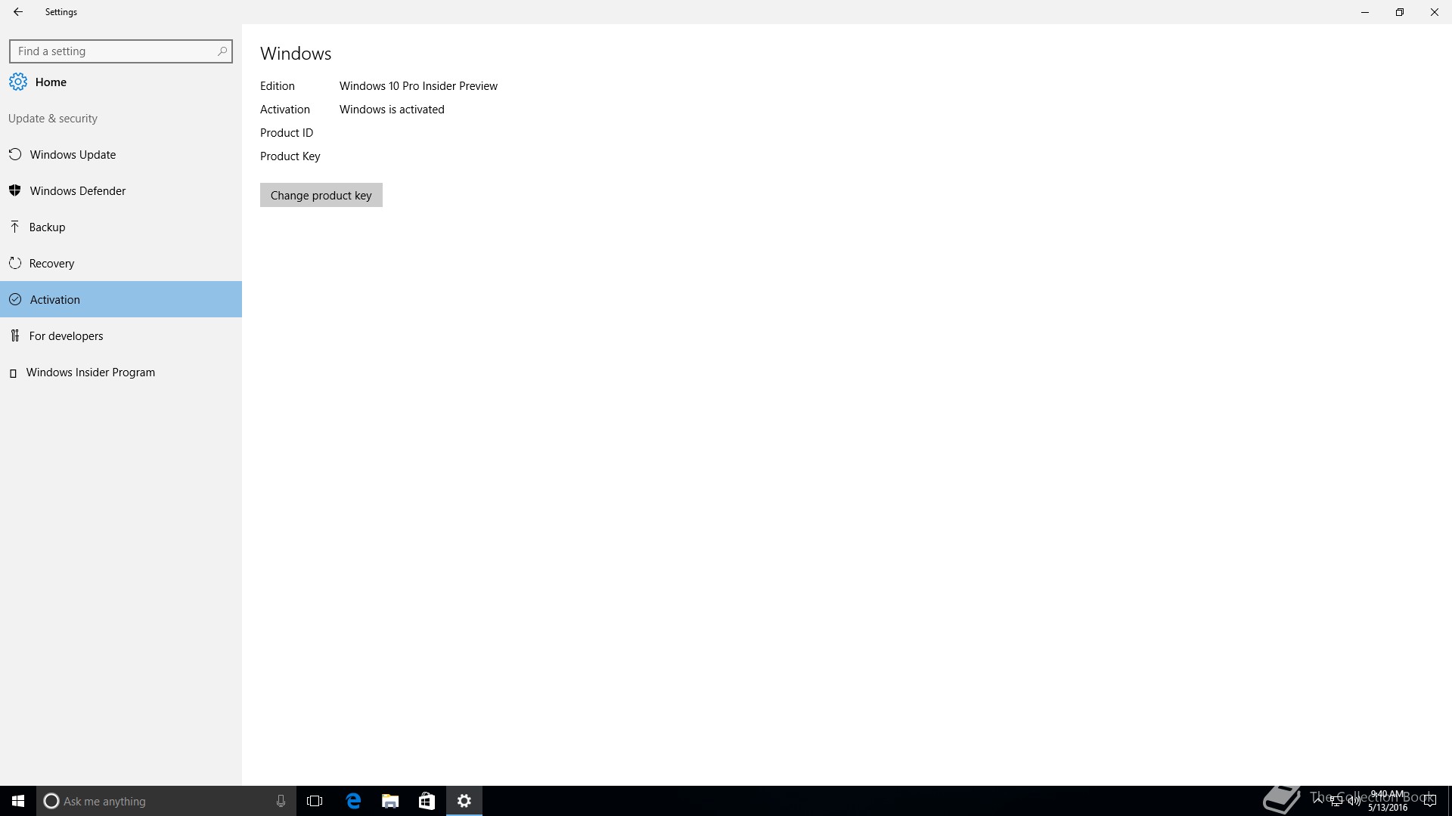Open the Backup section
This screenshot has height=816, width=1452.
point(121,227)
